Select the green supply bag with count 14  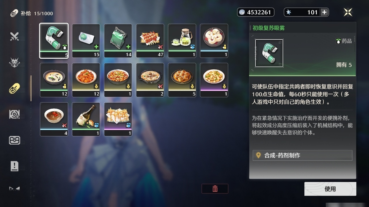(118, 41)
